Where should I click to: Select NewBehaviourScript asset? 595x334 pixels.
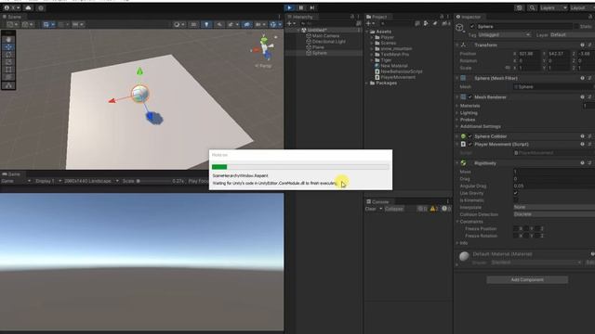click(399, 71)
